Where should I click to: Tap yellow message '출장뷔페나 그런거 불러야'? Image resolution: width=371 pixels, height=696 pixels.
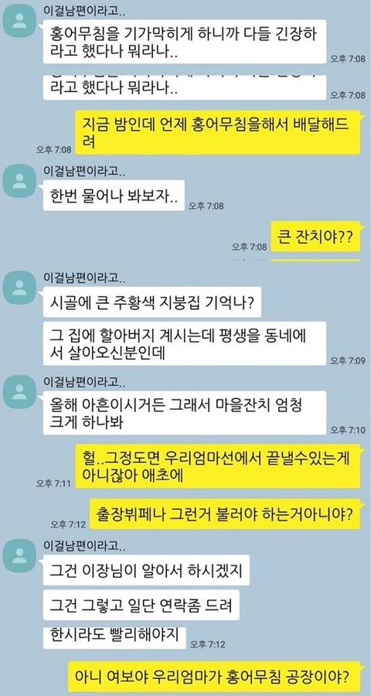pos(225,514)
